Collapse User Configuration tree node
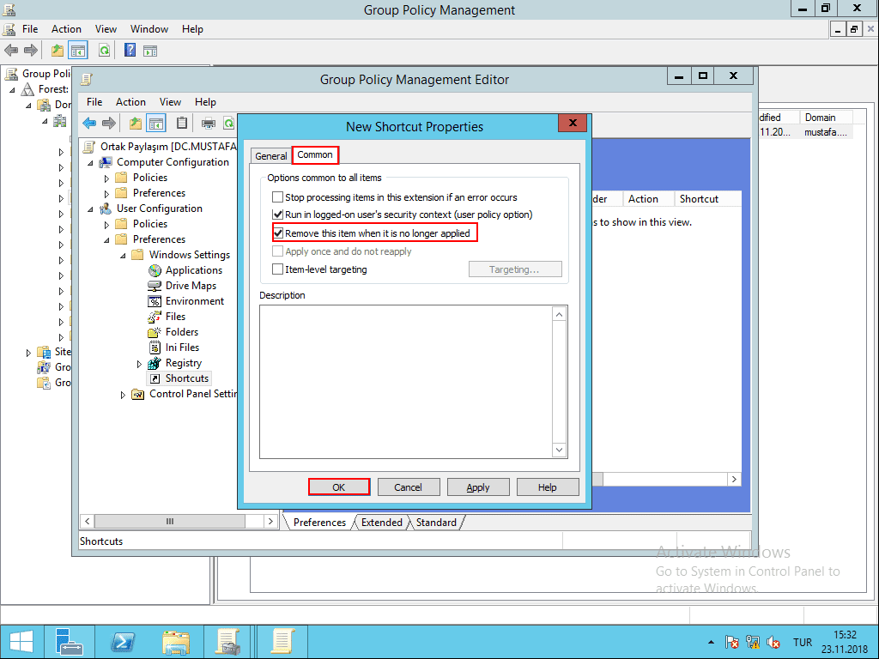879x659 pixels. [x=90, y=209]
